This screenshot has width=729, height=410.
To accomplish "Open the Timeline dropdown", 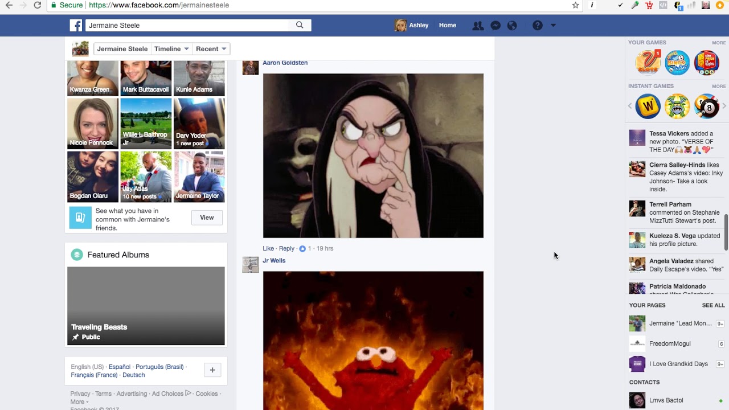I will pyautogui.click(x=171, y=49).
